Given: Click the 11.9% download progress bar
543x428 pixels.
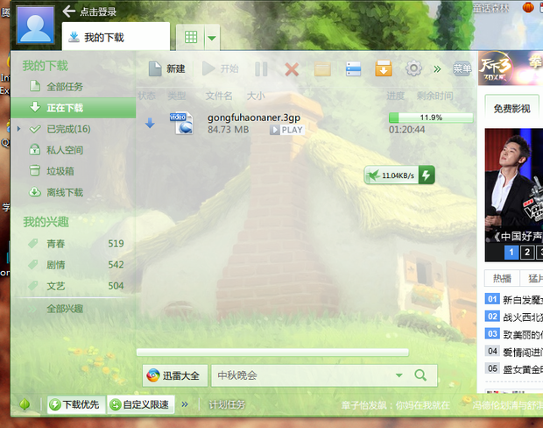Looking at the screenshot, I should pos(430,118).
